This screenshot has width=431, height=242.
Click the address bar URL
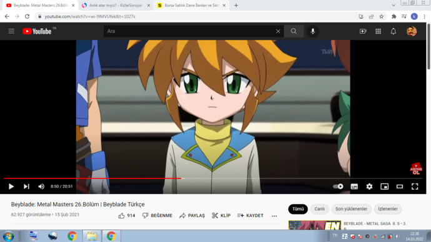[x=90, y=16]
